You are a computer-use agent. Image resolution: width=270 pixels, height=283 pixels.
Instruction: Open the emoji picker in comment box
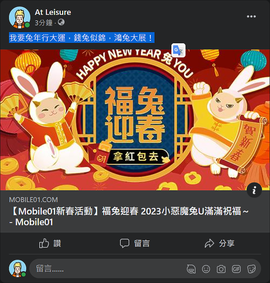(206, 269)
